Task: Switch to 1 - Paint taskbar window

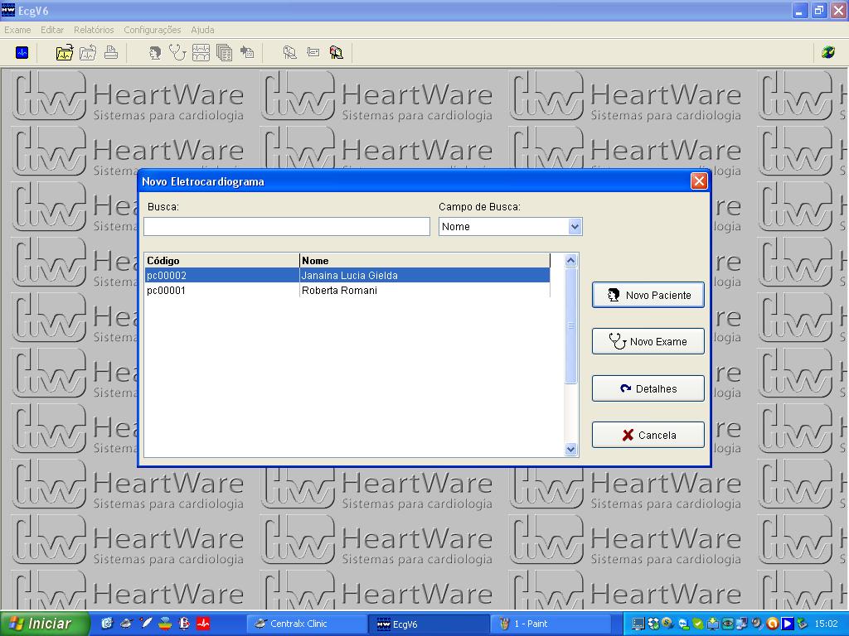Action: coord(551,624)
